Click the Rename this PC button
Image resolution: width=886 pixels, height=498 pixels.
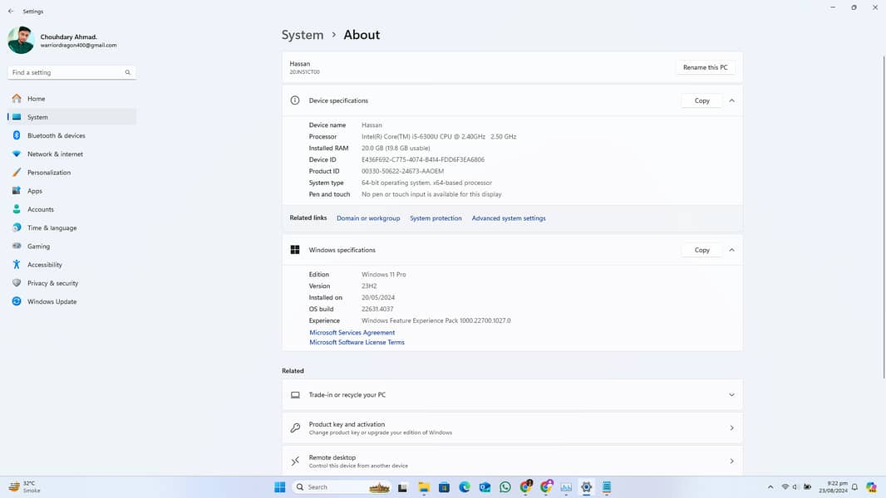pos(705,67)
